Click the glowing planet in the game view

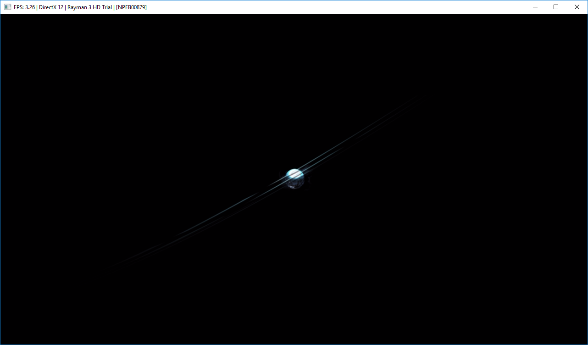coord(295,178)
